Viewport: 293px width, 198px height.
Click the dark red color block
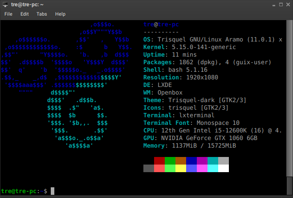click(x=159, y=161)
